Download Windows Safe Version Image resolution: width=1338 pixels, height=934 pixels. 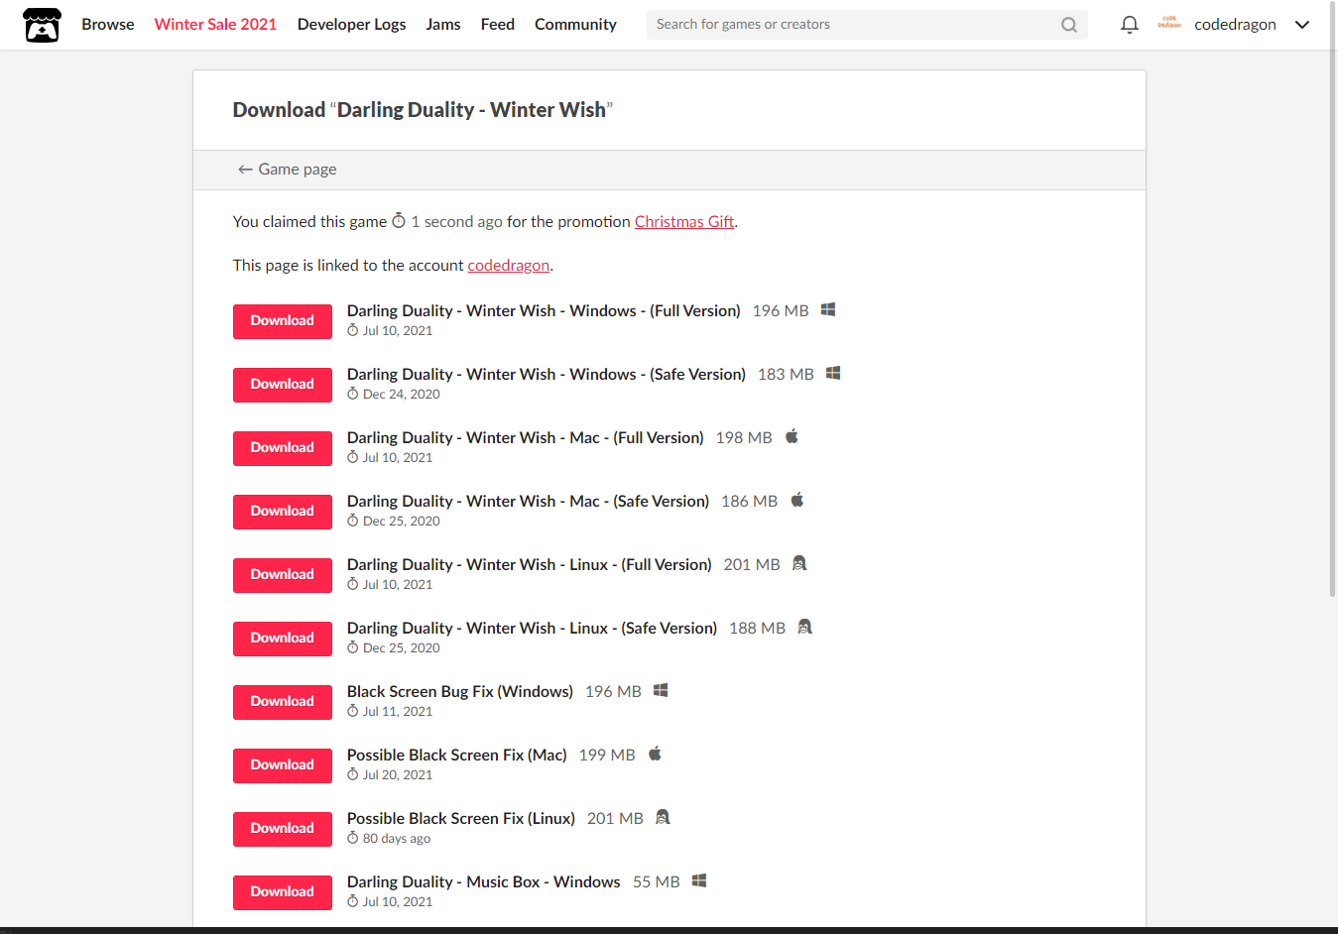point(283,385)
